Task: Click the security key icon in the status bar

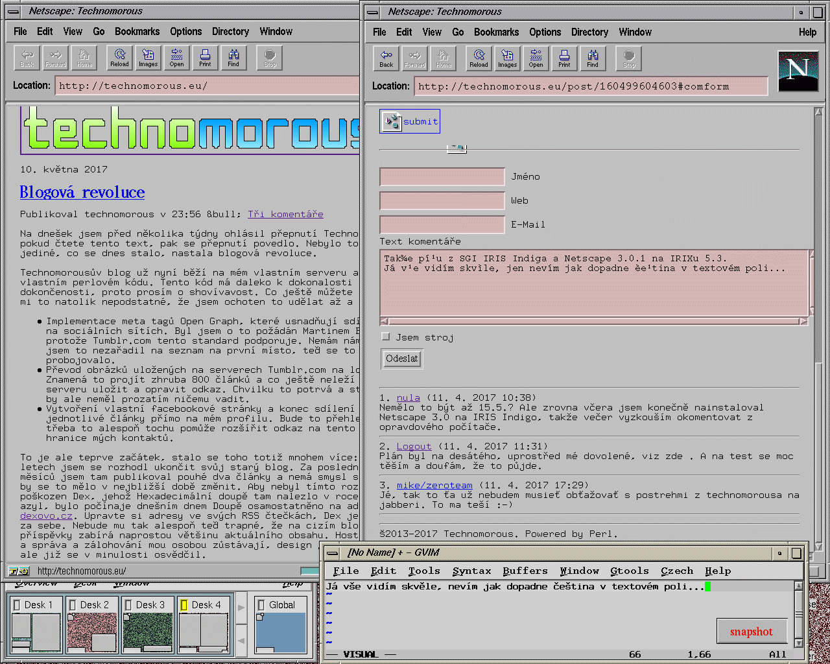Action: 19,571
